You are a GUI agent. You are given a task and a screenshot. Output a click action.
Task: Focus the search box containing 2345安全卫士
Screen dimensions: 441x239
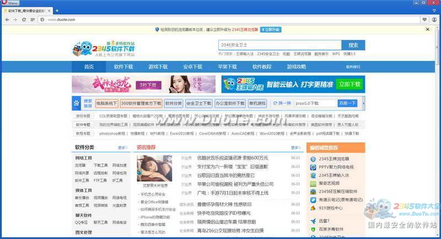[x=280, y=45]
